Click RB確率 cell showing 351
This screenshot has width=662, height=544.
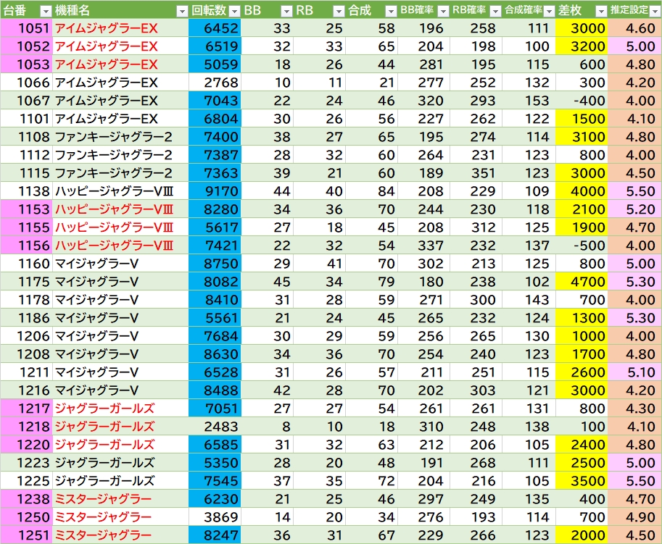pos(476,173)
